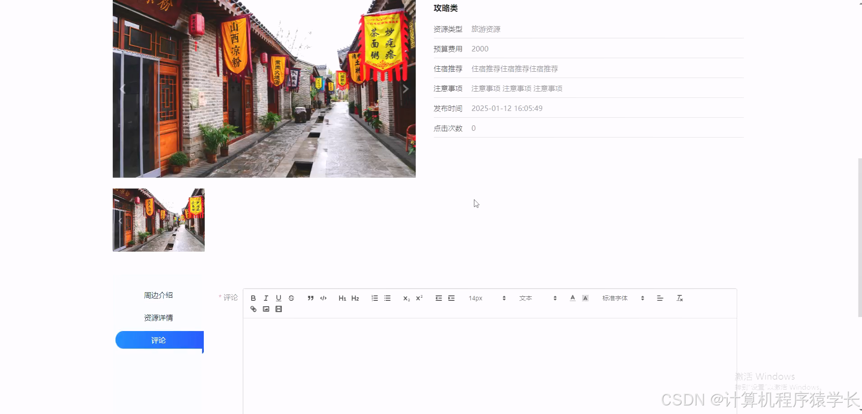Switch to the 周边介绍 tab
This screenshot has width=862, height=414.
(158, 295)
